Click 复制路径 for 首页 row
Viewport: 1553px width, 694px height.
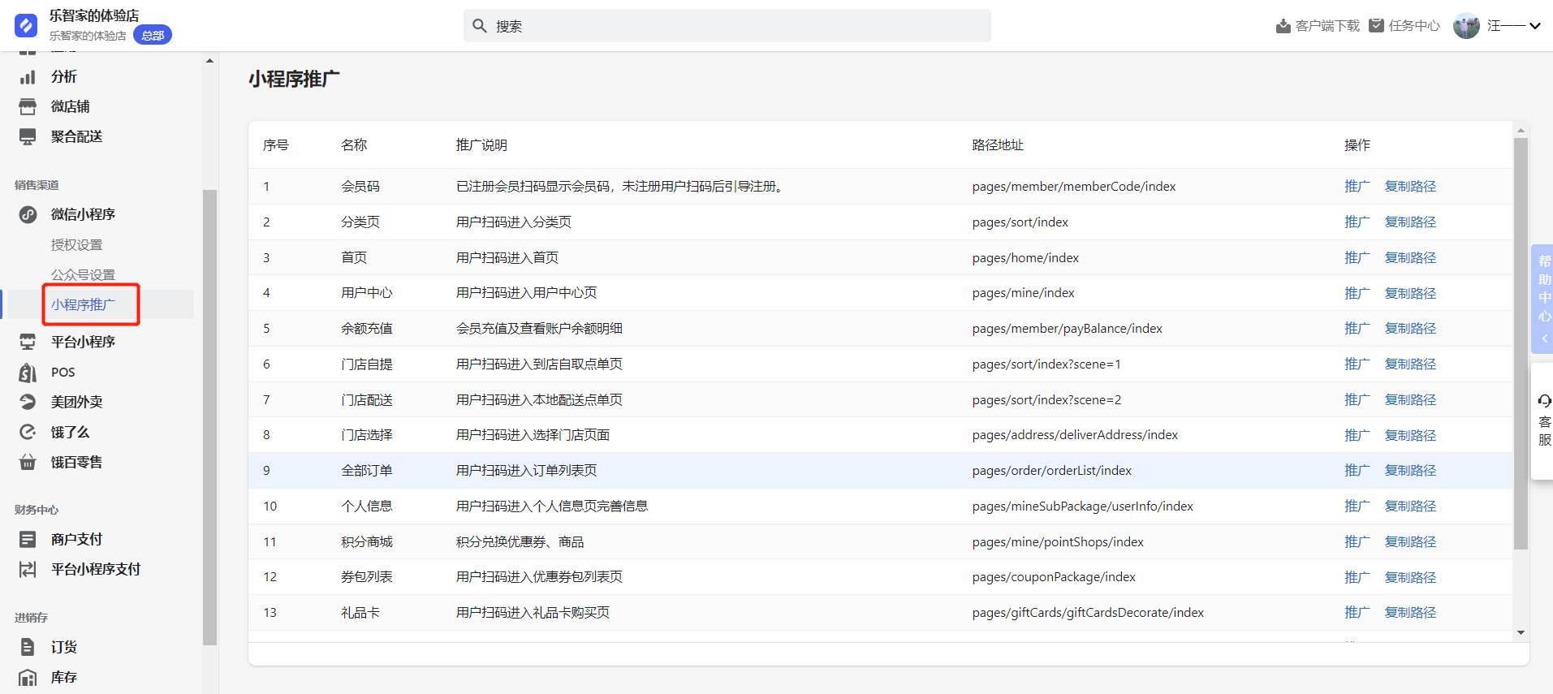coord(1410,258)
